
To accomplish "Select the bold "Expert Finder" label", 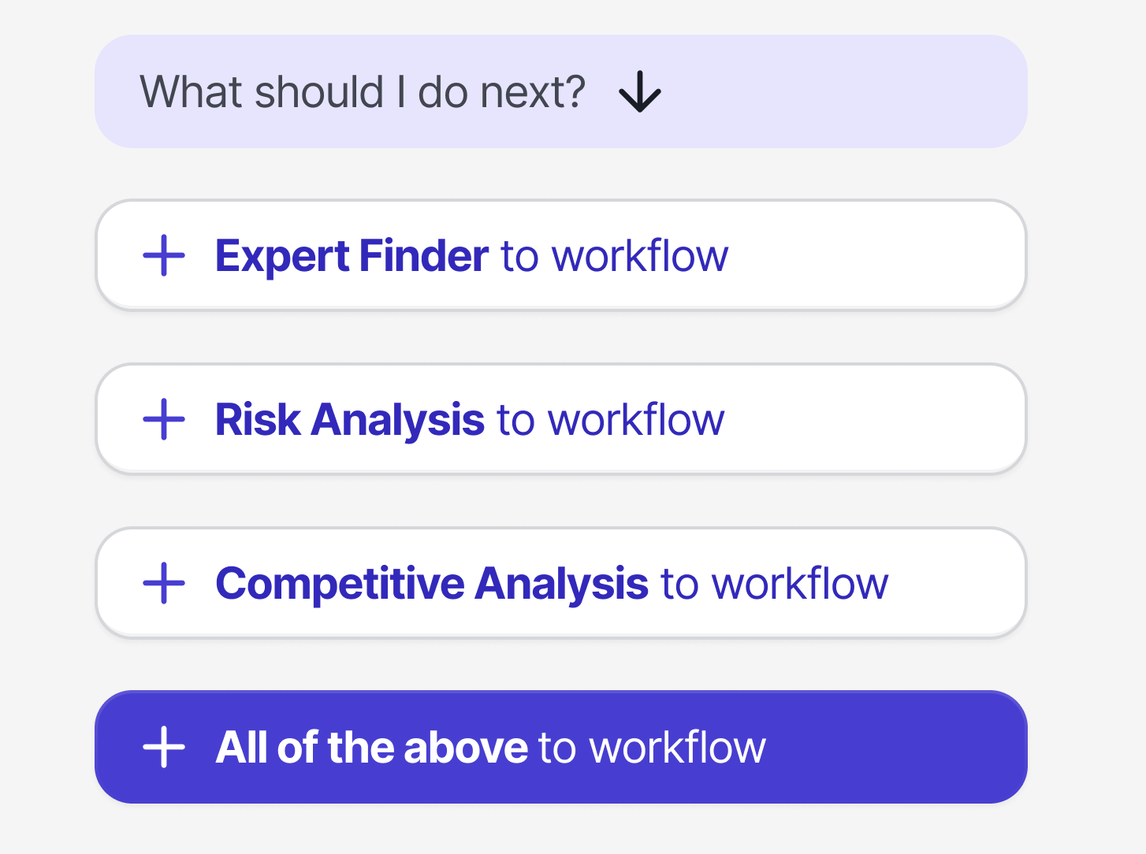I will click(x=352, y=256).
